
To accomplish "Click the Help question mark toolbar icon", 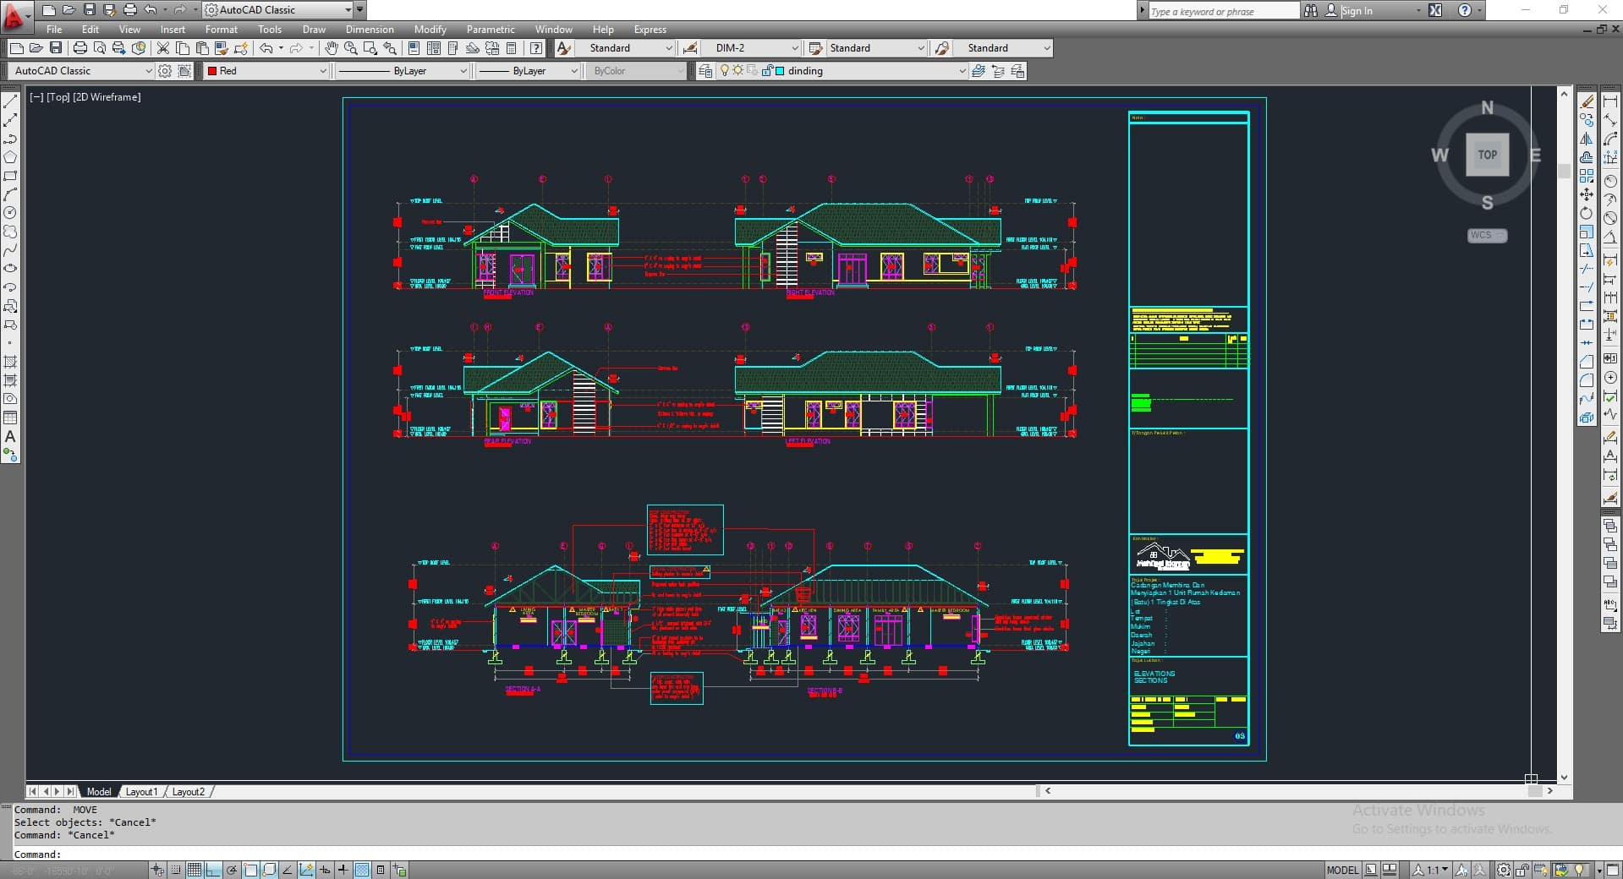I will [x=536, y=48].
